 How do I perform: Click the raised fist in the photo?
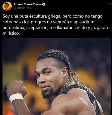[16, 88]
